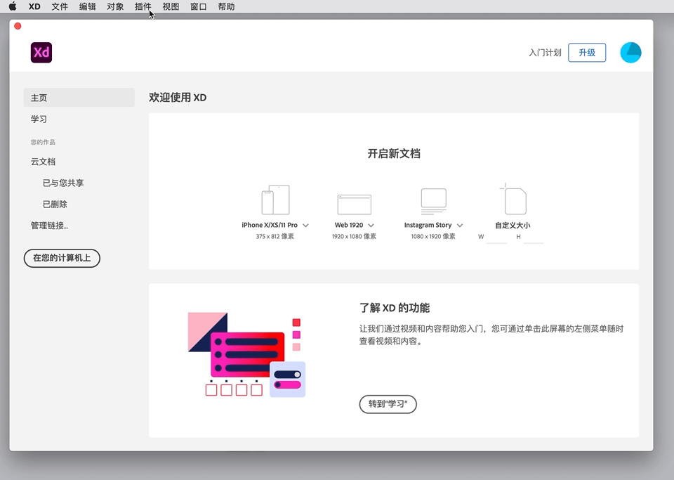
Task: Click the custom height H input field
Action: tap(534, 237)
